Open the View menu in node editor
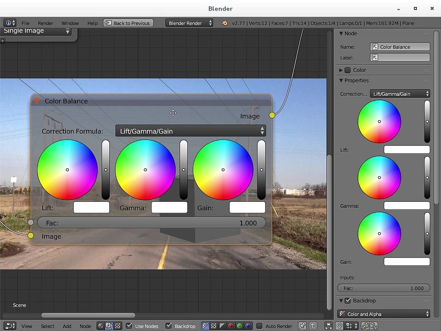The image size is (441, 331). [x=27, y=326]
